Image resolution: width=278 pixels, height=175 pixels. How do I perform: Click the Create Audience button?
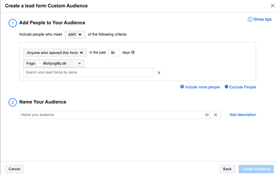click(256, 169)
